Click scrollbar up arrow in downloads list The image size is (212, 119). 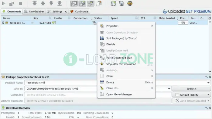pyautogui.click(x=210, y=22)
